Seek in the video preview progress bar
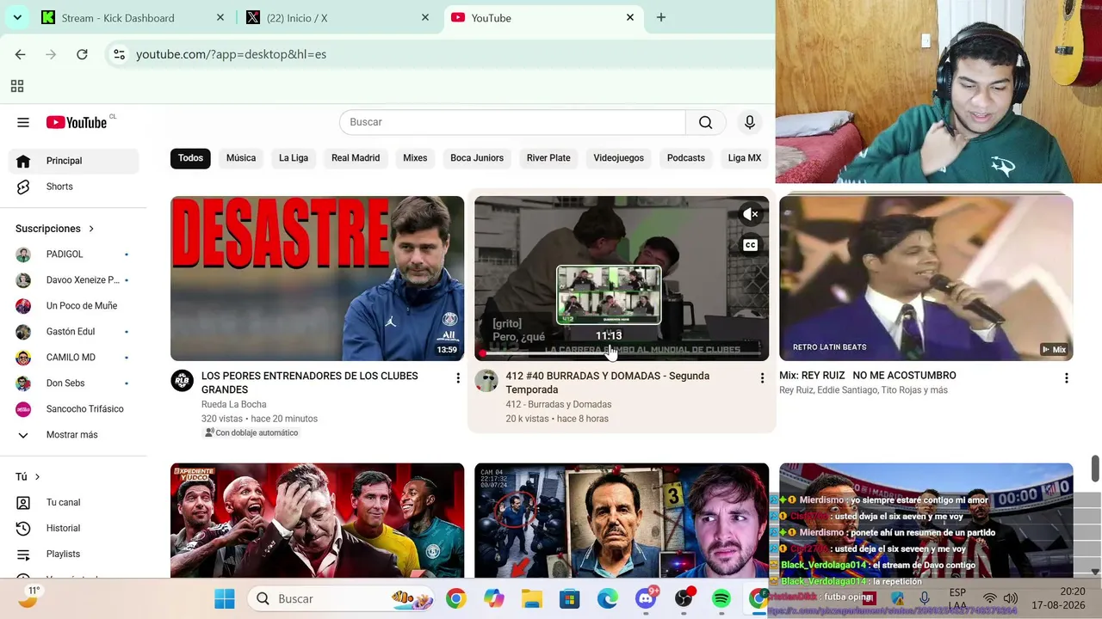Screen dimensions: 1102x619 [x=622, y=352]
